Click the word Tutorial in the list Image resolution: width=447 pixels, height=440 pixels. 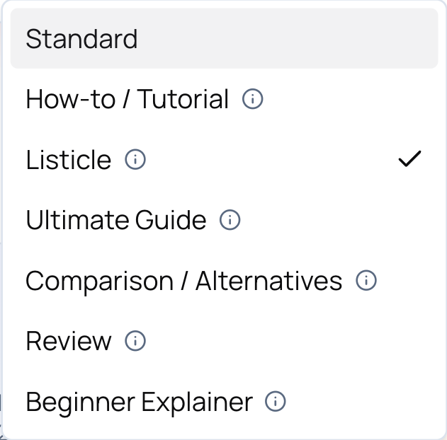pyautogui.click(x=183, y=100)
